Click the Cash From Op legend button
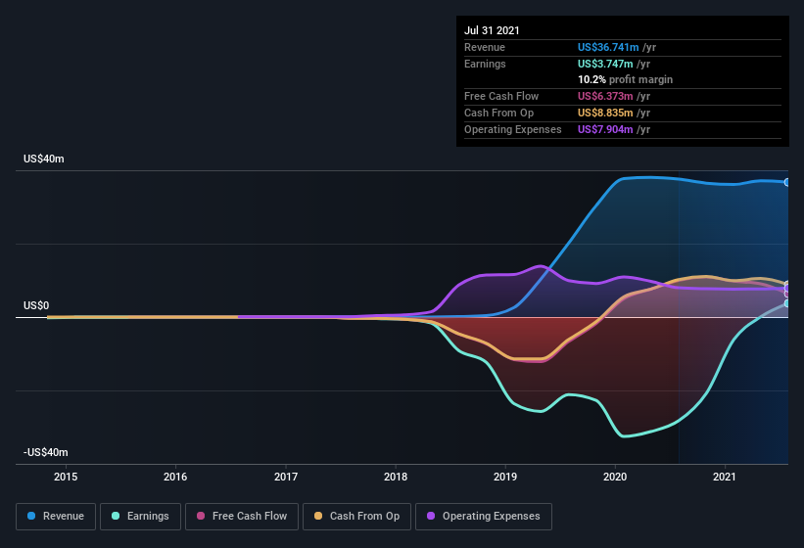The height and width of the screenshot is (548, 804). pyautogui.click(x=356, y=516)
